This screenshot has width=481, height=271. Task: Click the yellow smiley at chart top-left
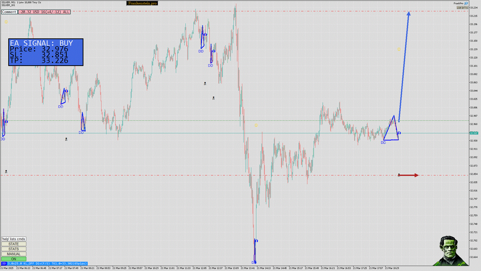point(6,22)
